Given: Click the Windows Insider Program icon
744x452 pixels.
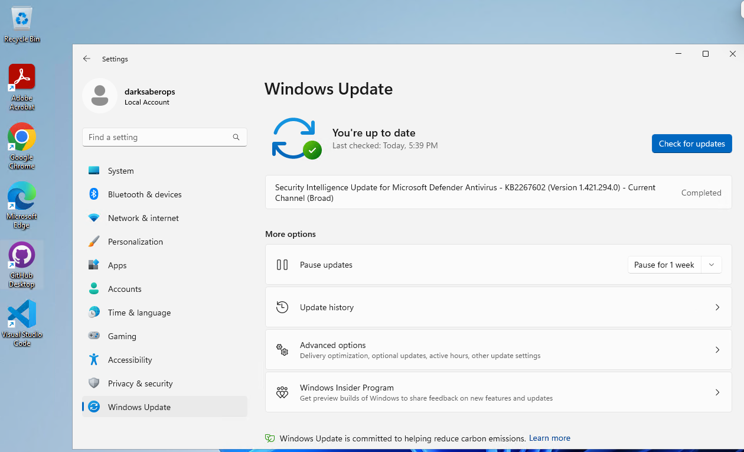Looking at the screenshot, I should 282,392.
